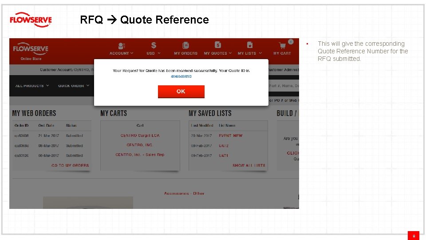Open UAT2 saved list
The height and width of the screenshot is (240, 426).
pos(224,146)
